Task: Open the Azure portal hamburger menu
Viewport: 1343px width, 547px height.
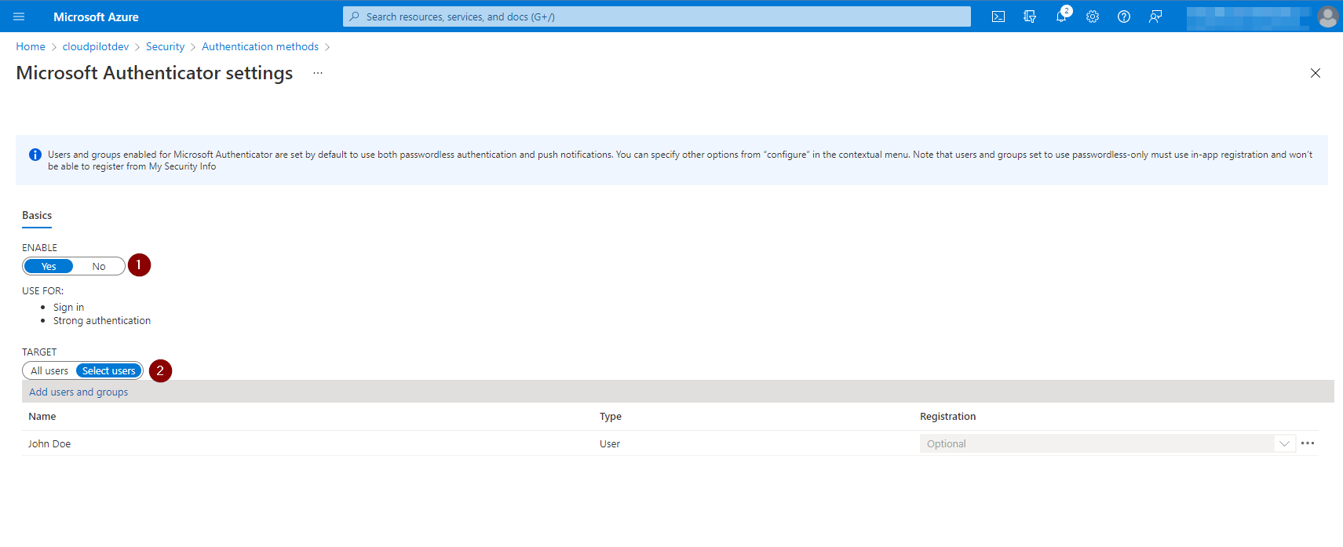Action: (19, 16)
